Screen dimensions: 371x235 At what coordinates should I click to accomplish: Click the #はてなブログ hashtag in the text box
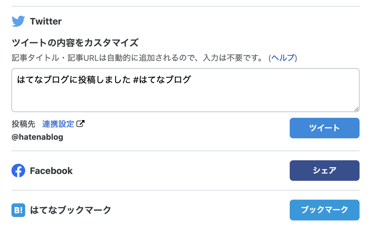click(x=162, y=80)
